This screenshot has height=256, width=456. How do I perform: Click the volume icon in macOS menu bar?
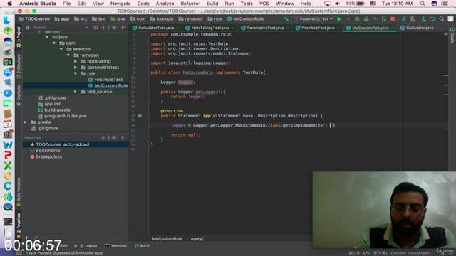pyautogui.click(x=337, y=4)
